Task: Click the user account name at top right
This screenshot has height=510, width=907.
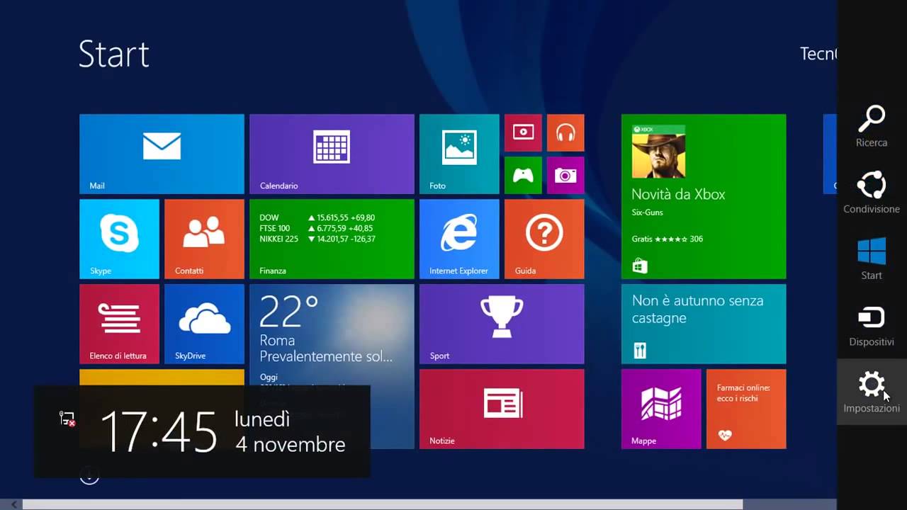Action: click(x=818, y=54)
